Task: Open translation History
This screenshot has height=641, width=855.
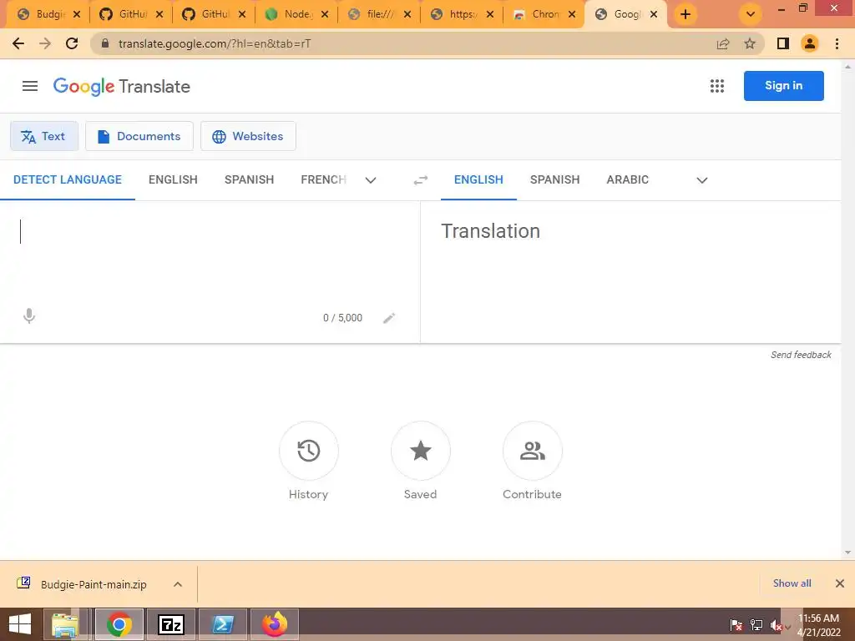Action: tap(309, 451)
